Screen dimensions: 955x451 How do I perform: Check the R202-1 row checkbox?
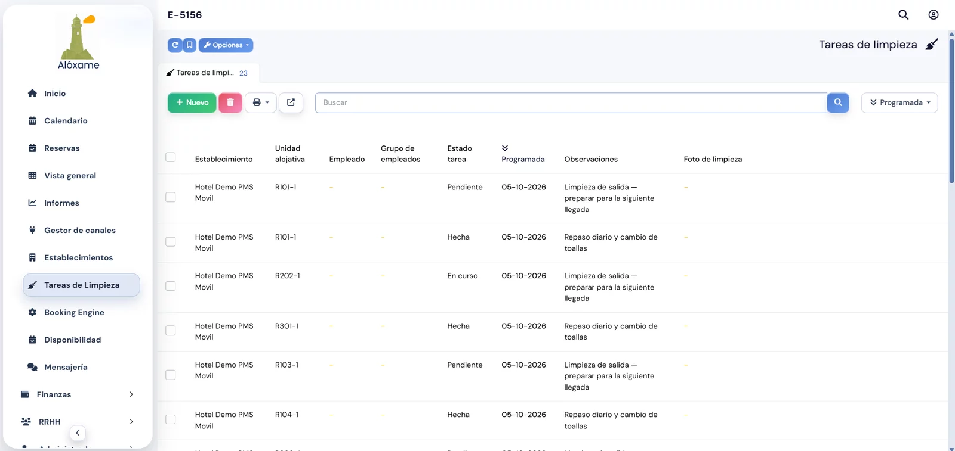click(171, 286)
